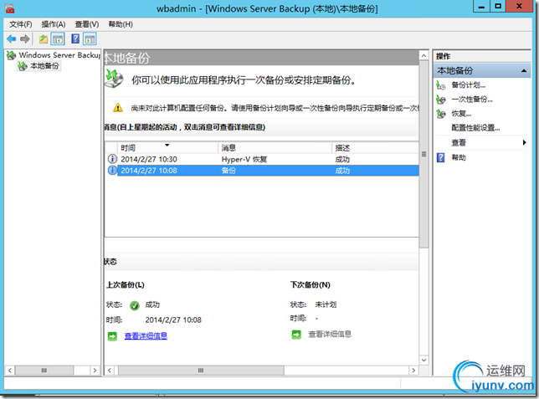Click tree pane scrollbar left arrow
The width and height of the screenshot is (539, 399).
point(10,371)
